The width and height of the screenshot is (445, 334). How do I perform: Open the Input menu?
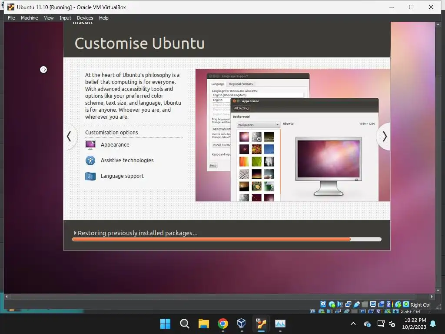pos(65,18)
